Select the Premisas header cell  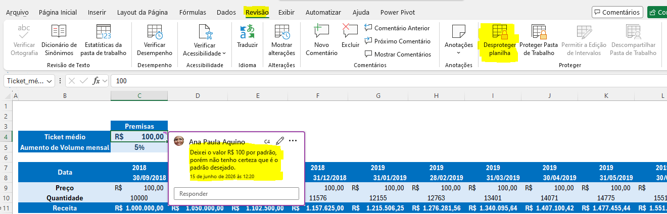pos(139,126)
